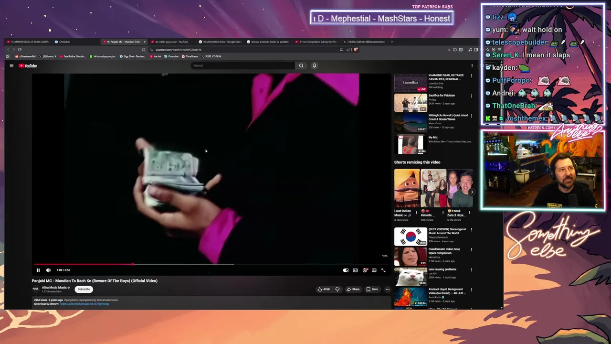This screenshot has width=611, height=344.
Task: Switch to fat indian guys actor tab
Action: coord(171,42)
